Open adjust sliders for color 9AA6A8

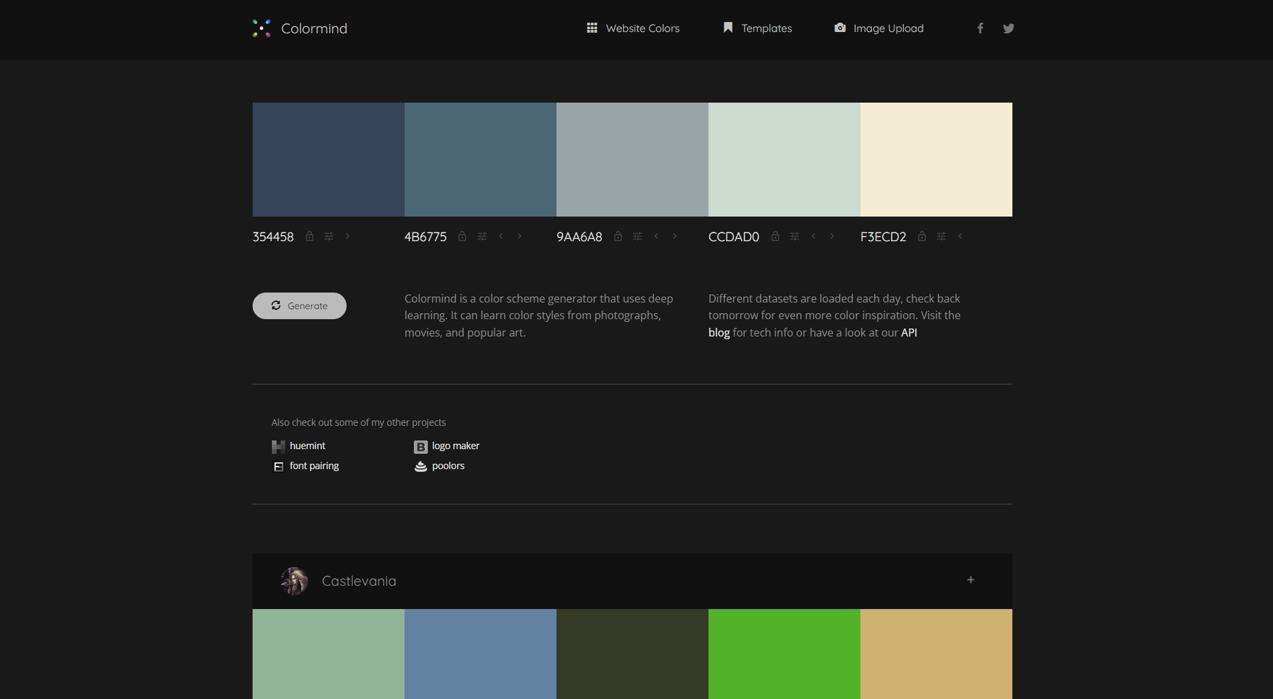(x=637, y=237)
